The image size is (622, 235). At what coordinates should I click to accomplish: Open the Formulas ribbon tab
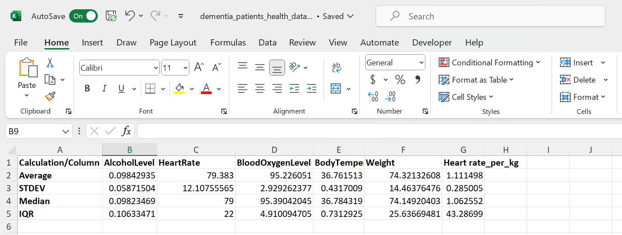(x=228, y=43)
